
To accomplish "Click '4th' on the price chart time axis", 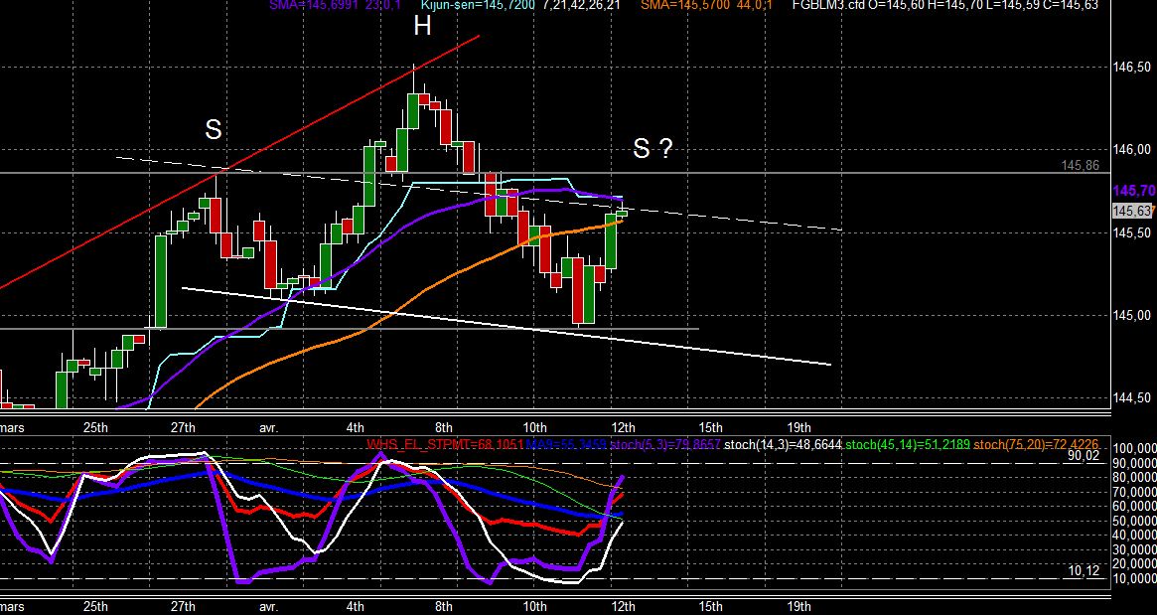I will (x=356, y=427).
